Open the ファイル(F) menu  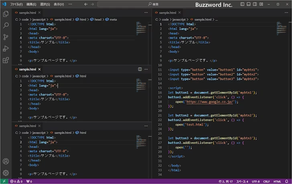point(16,4)
